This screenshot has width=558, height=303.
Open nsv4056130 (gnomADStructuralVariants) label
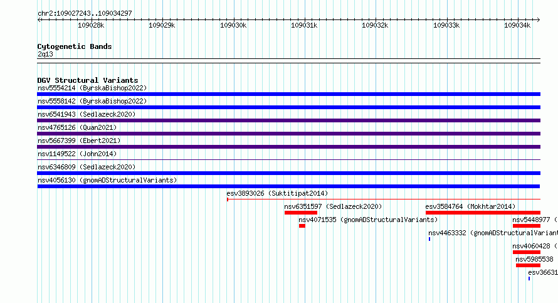(107, 180)
